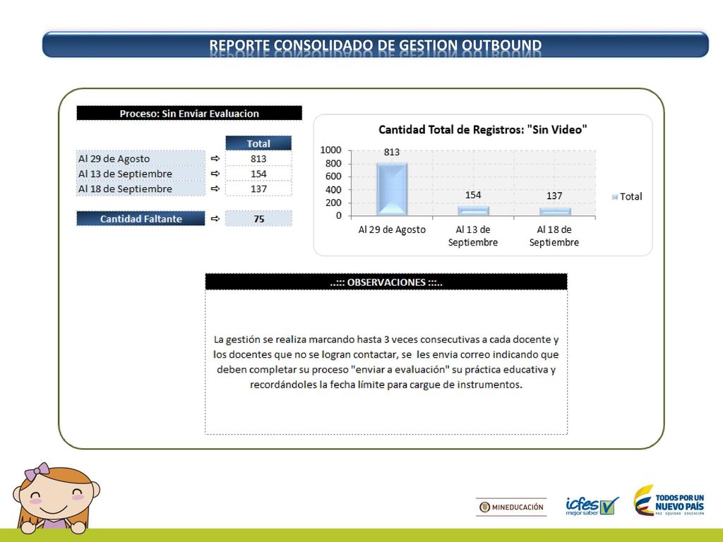Click the 'Todos por un nuevo país' logo
Viewport: 723px width, 542px height.
pyautogui.click(x=669, y=501)
